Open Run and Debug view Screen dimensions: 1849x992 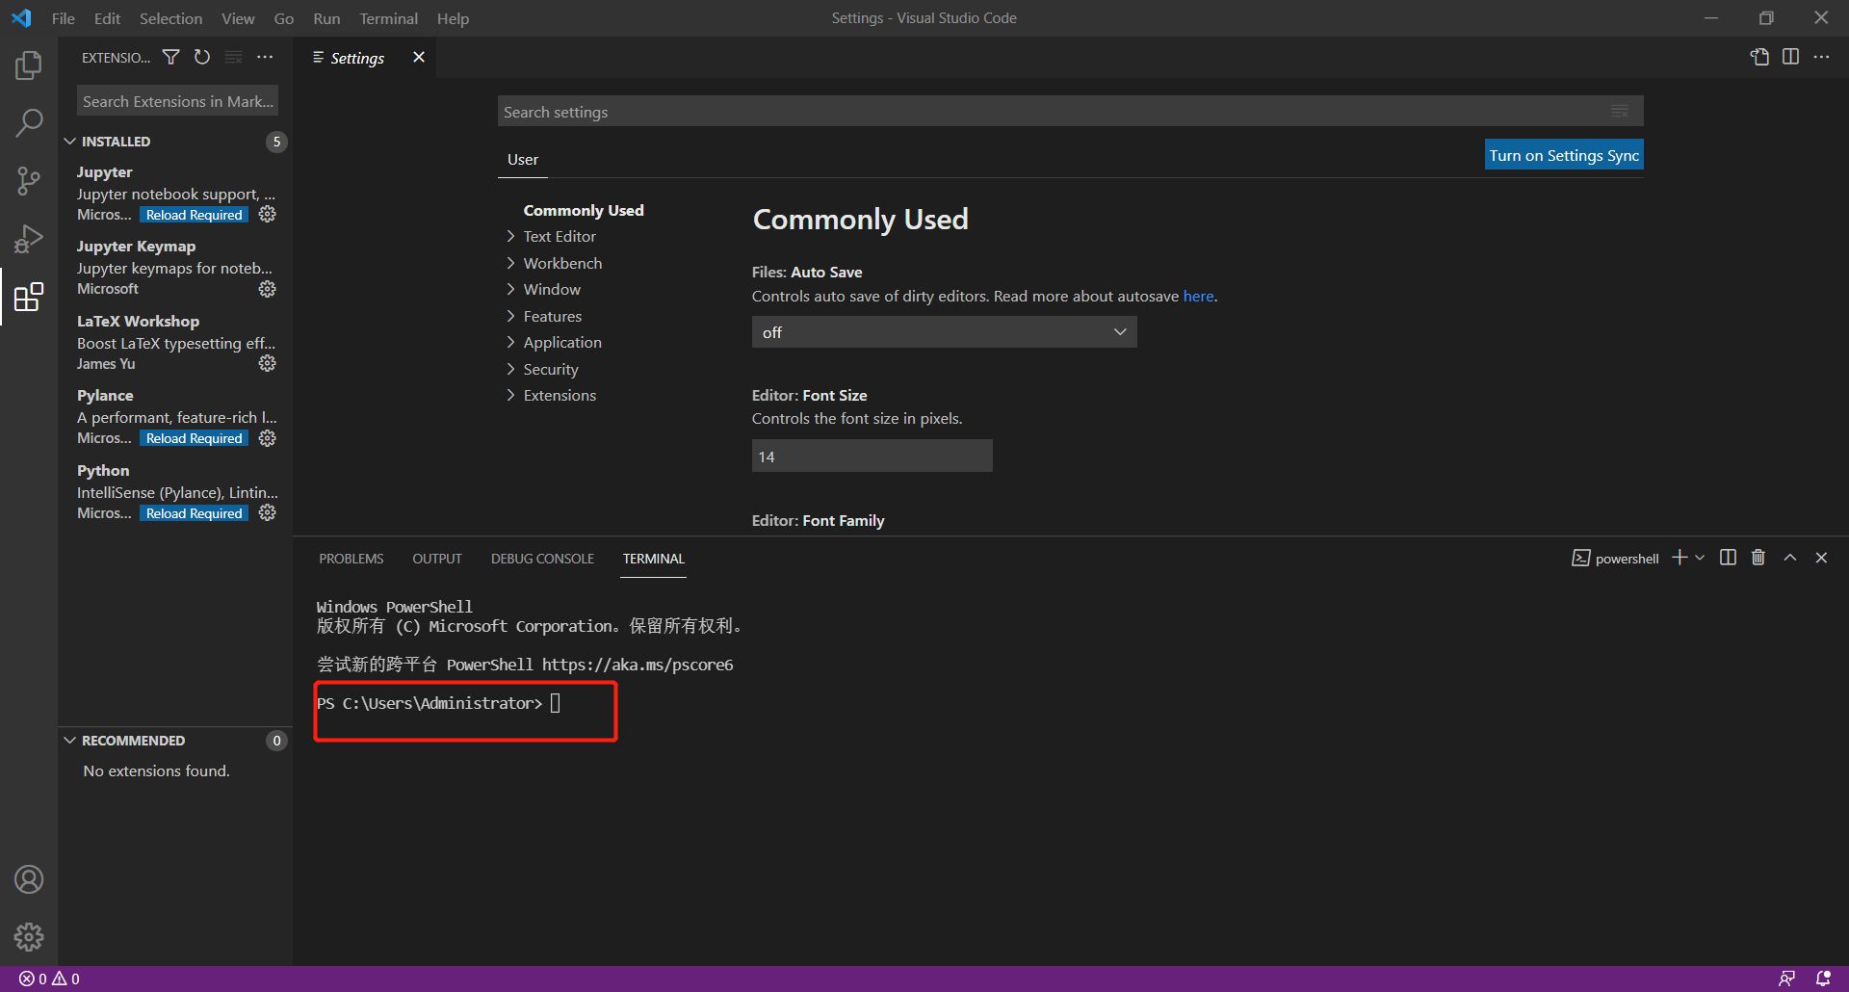coord(29,239)
